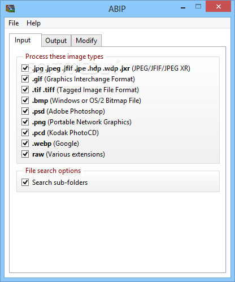Disable the Search sub-folders option

click(25, 183)
